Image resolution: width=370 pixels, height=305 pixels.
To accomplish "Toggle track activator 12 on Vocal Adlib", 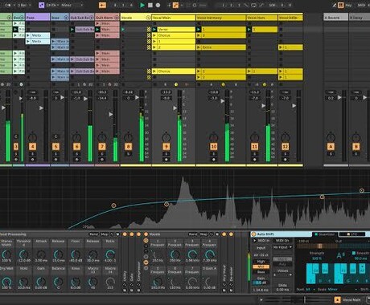I will pyautogui.click(x=285, y=146).
